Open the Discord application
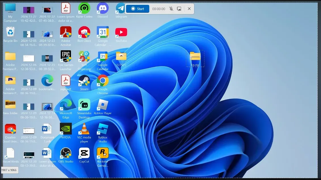 click(102, 9)
